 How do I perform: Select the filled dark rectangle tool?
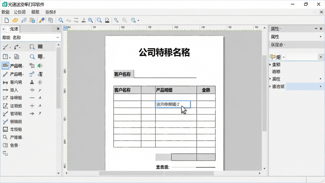click(40, 47)
